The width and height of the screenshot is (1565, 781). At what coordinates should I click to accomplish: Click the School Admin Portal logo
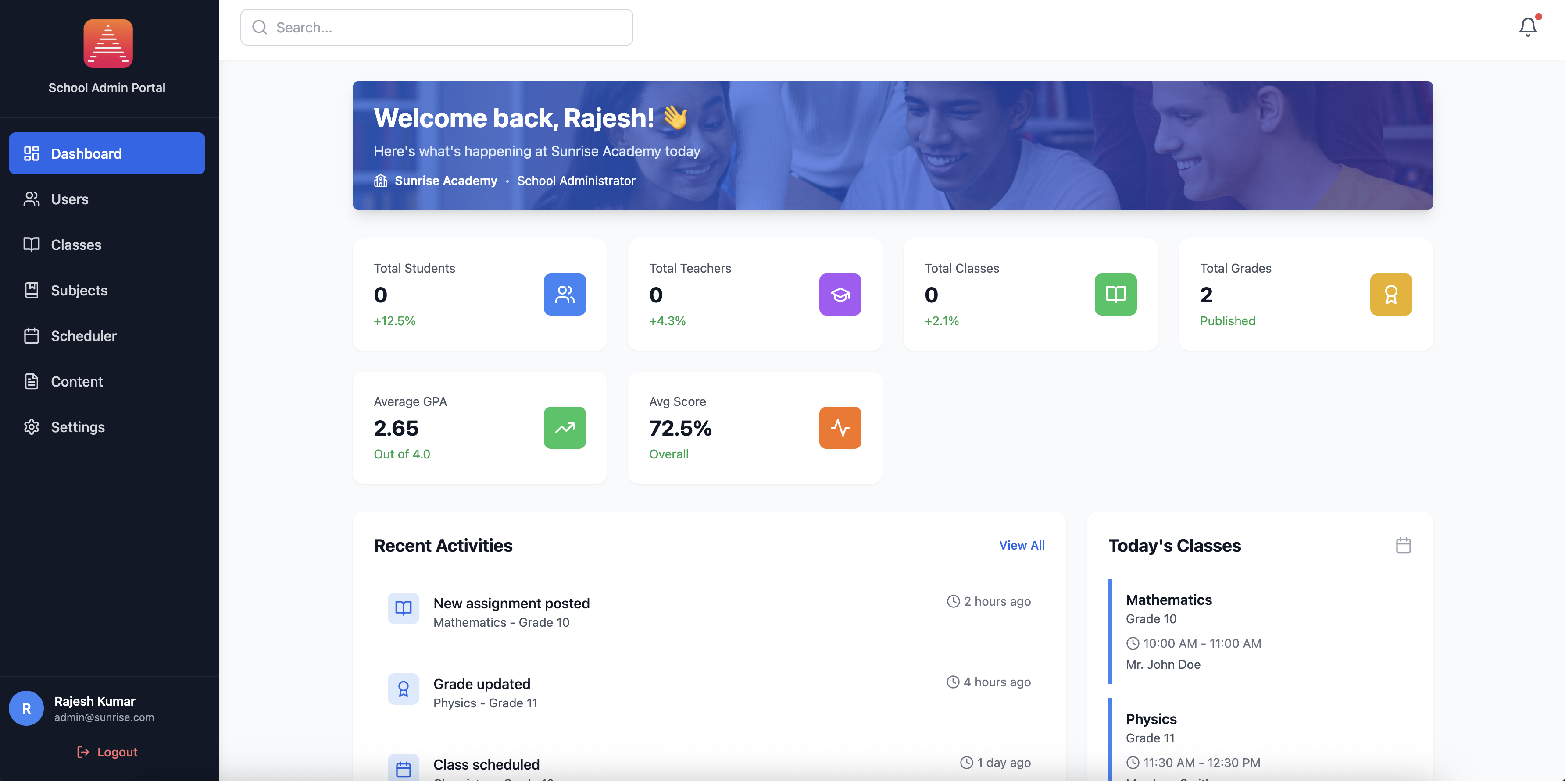click(107, 43)
